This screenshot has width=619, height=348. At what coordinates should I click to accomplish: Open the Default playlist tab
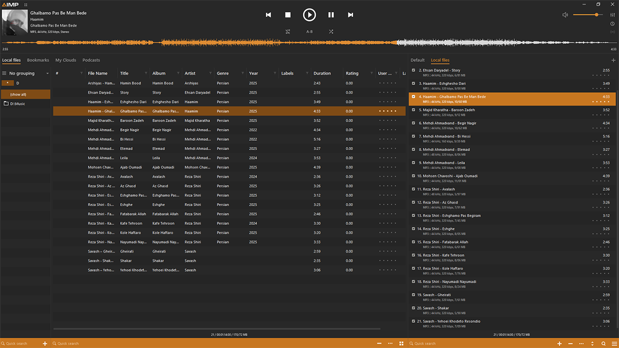point(417,60)
